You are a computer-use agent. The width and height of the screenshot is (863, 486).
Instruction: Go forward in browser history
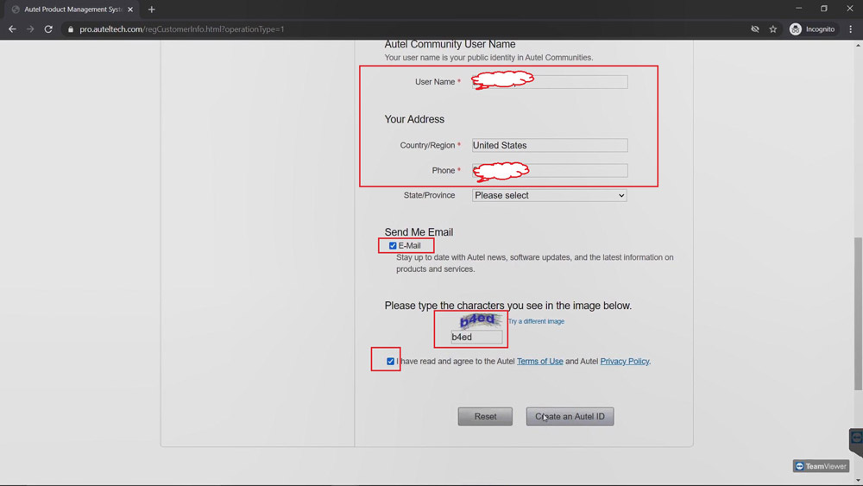[30, 29]
